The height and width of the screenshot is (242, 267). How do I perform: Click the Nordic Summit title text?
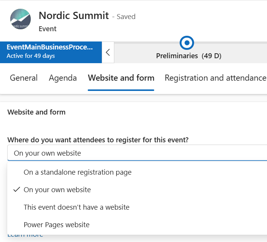74,16
